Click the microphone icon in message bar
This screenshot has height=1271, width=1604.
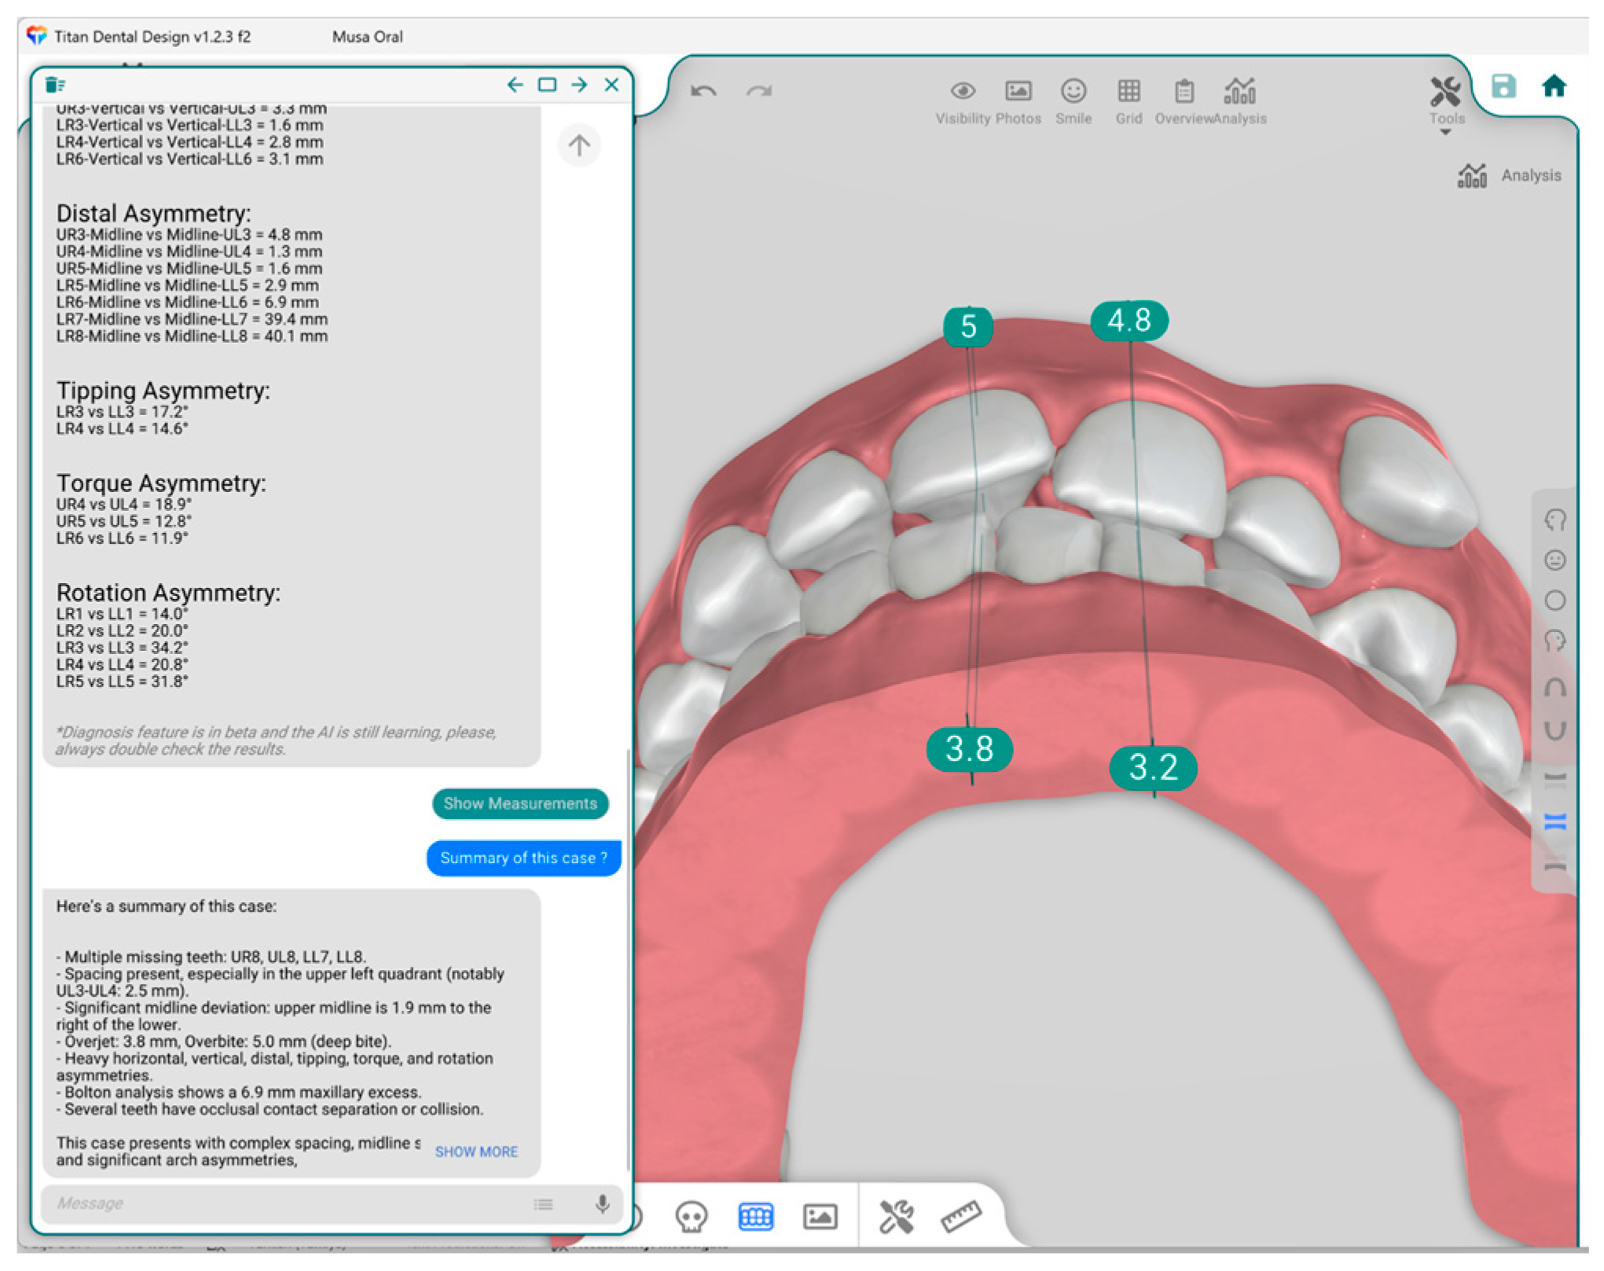(602, 1203)
